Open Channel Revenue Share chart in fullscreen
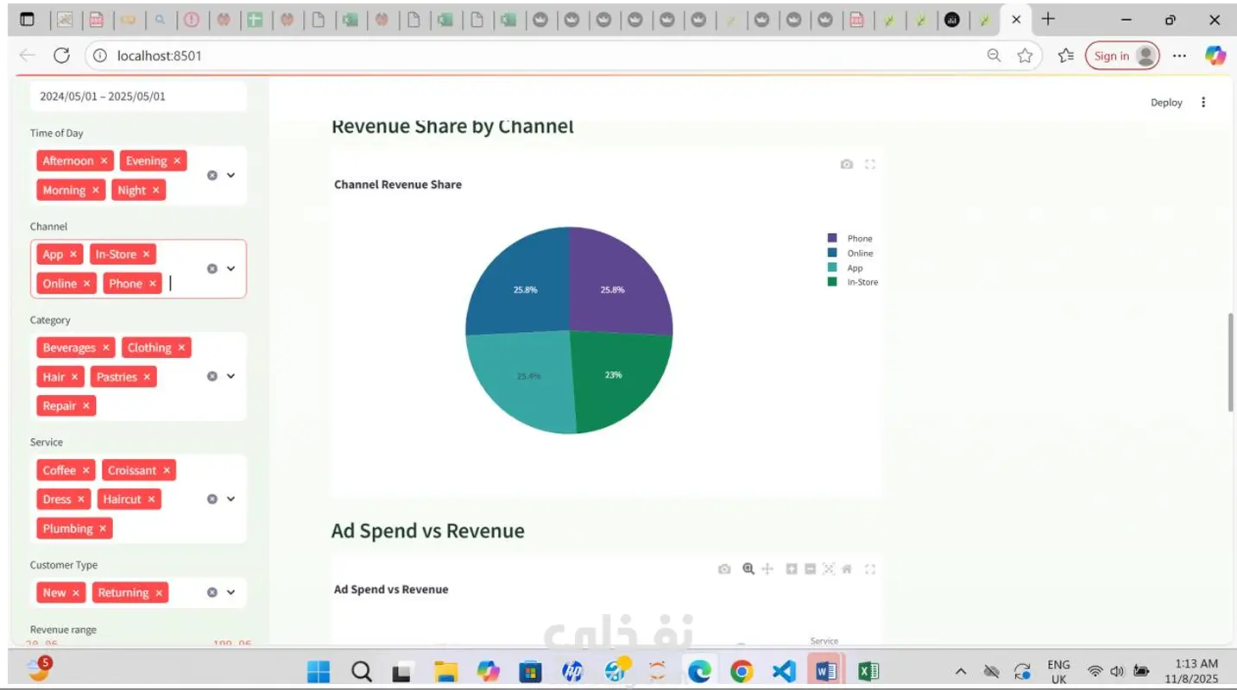The height and width of the screenshot is (690, 1237). tap(870, 164)
